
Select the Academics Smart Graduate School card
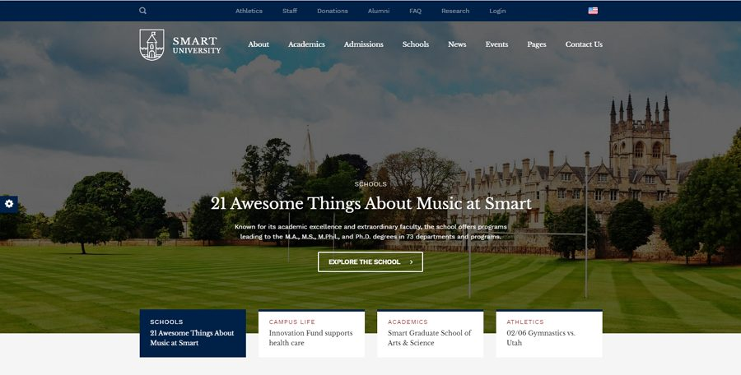(x=430, y=333)
